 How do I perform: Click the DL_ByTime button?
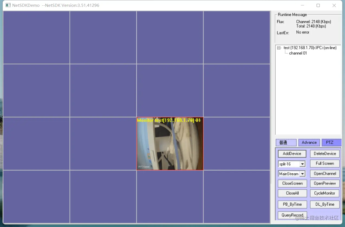click(x=325, y=205)
